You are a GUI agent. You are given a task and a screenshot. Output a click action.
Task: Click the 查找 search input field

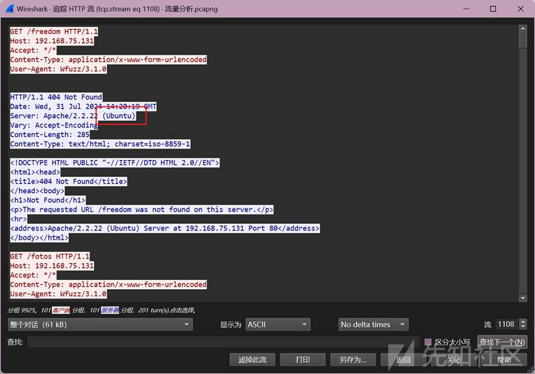223,342
